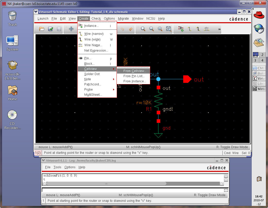Open the Red Hat applications menu
This screenshot has height=208, width=268.
pyautogui.click(x=259, y=15)
